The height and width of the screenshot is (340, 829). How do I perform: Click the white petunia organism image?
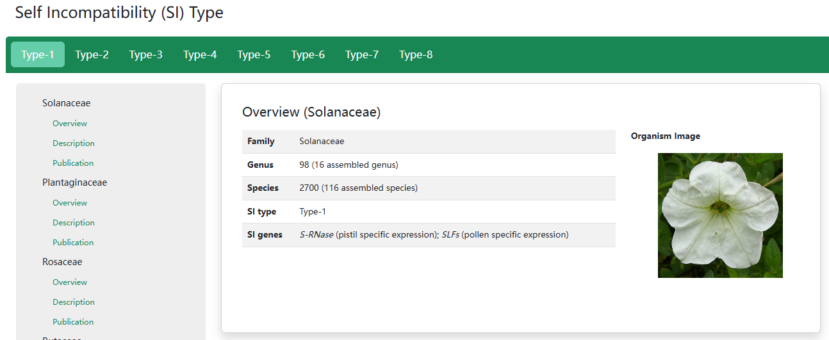720,215
